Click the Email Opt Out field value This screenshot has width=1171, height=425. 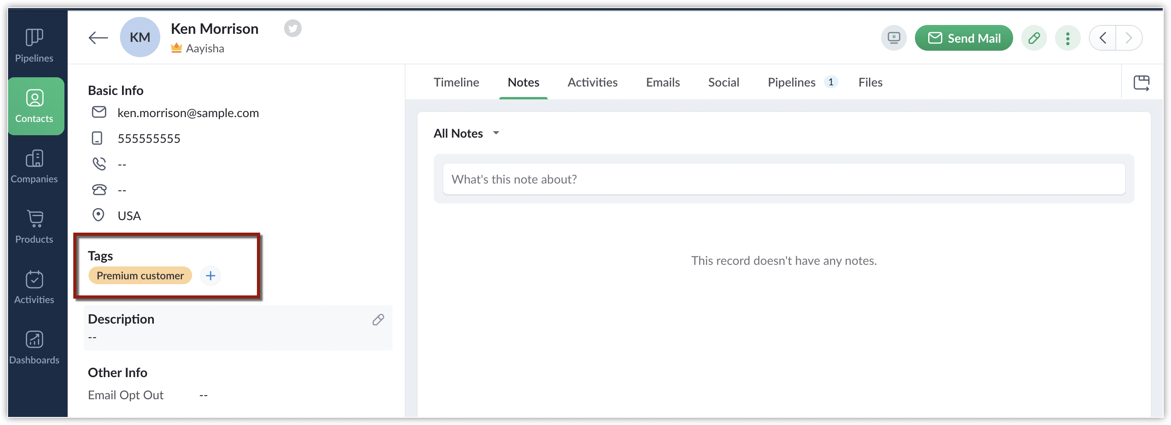click(203, 395)
